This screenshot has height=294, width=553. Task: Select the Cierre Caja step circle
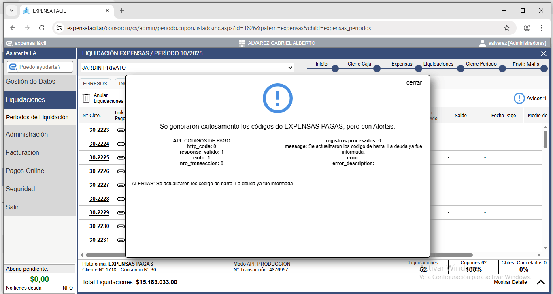[x=376, y=69]
